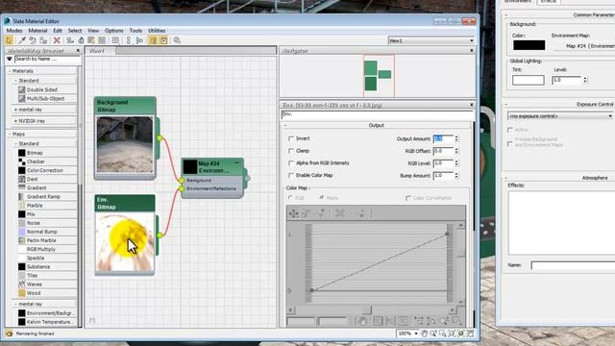
Task: Click the Environment Map #24 button
Action: click(x=584, y=46)
